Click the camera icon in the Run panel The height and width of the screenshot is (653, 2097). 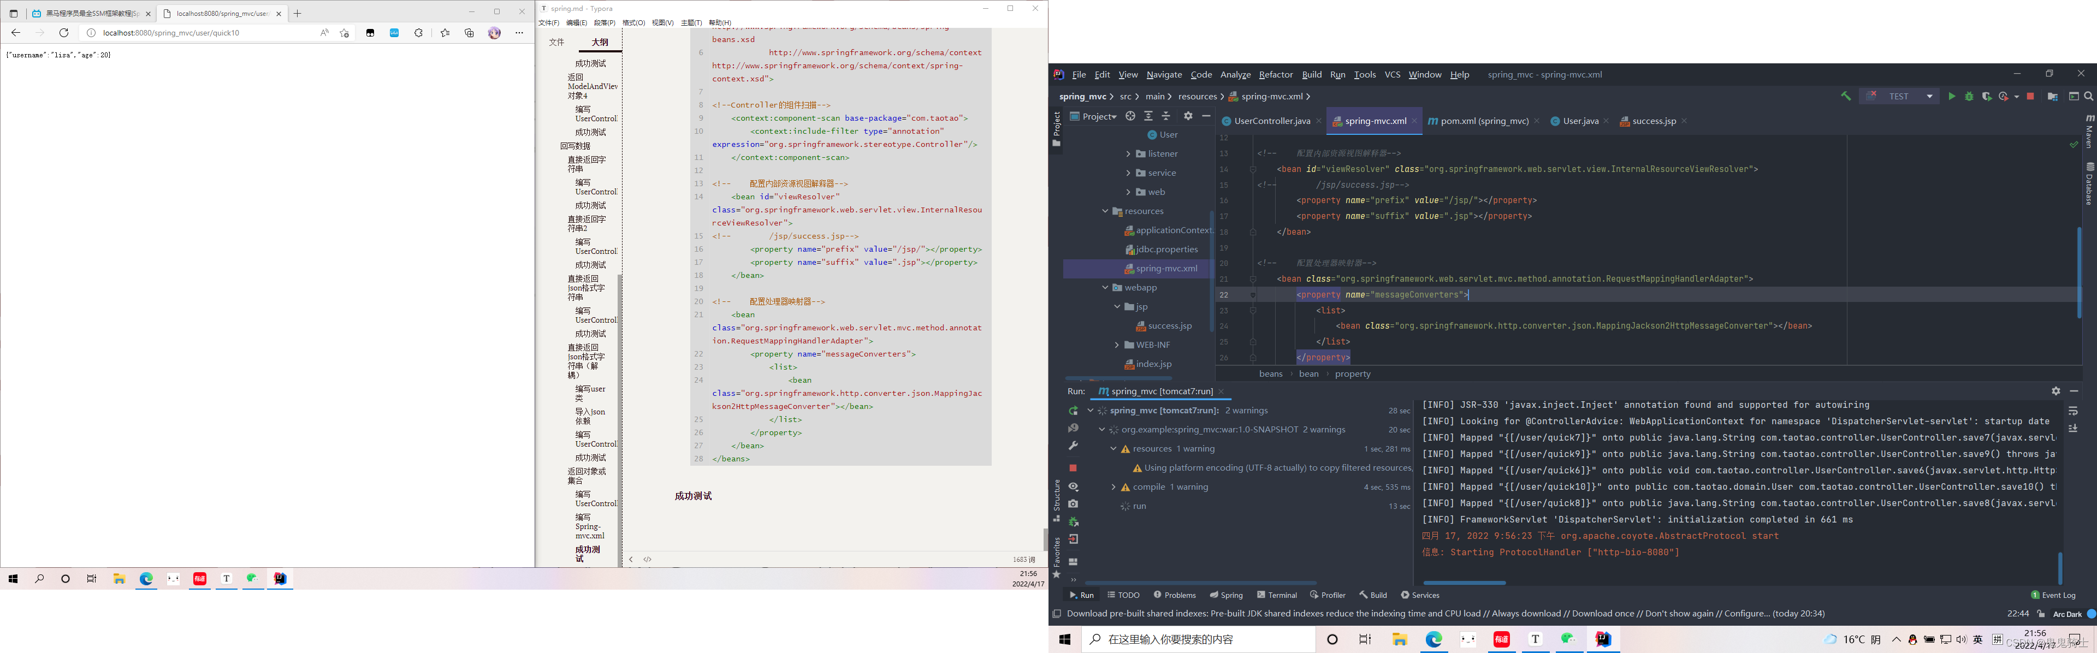point(1073,504)
